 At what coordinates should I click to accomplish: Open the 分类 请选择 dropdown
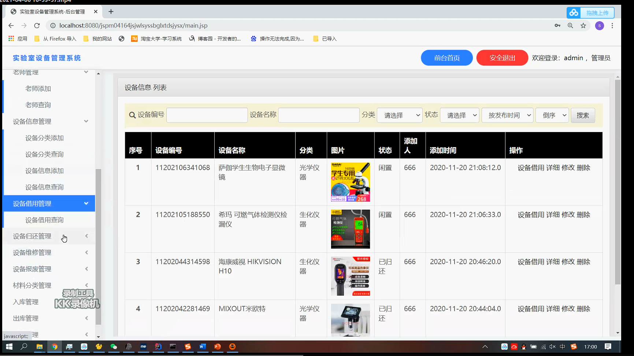400,115
